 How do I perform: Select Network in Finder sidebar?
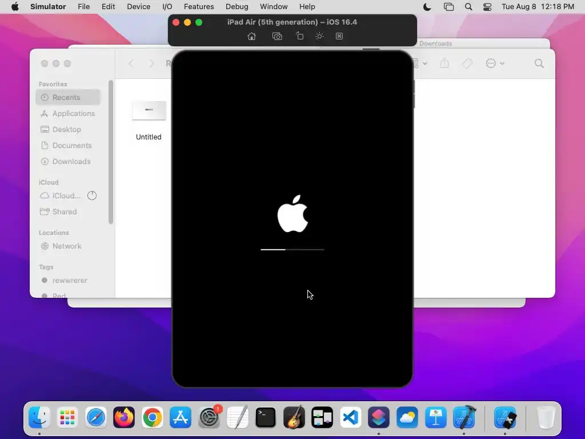(x=69, y=246)
